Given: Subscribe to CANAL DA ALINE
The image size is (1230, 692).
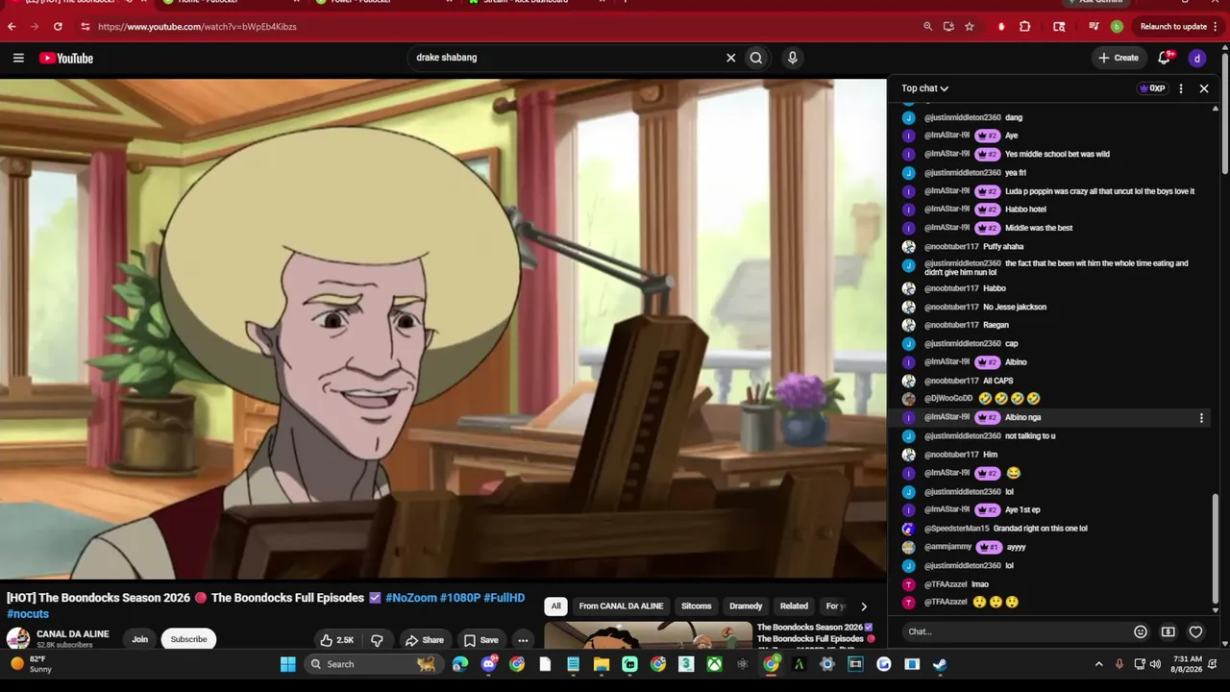Looking at the screenshot, I should [x=188, y=640].
